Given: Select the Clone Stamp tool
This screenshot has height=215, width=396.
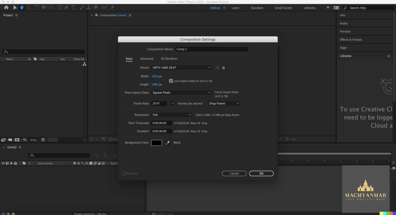Looking at the screenshot, I should pos(89,8).
